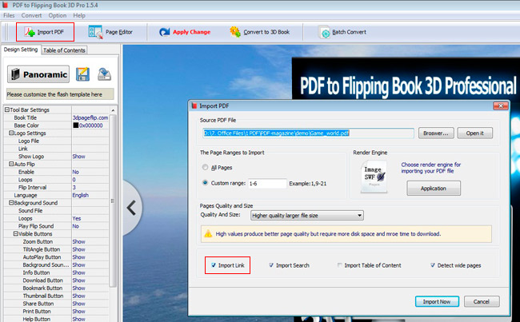This screenshot has height=322, width=520.
Task: Select the Bookmark Button property row
Action: point(56,288)
